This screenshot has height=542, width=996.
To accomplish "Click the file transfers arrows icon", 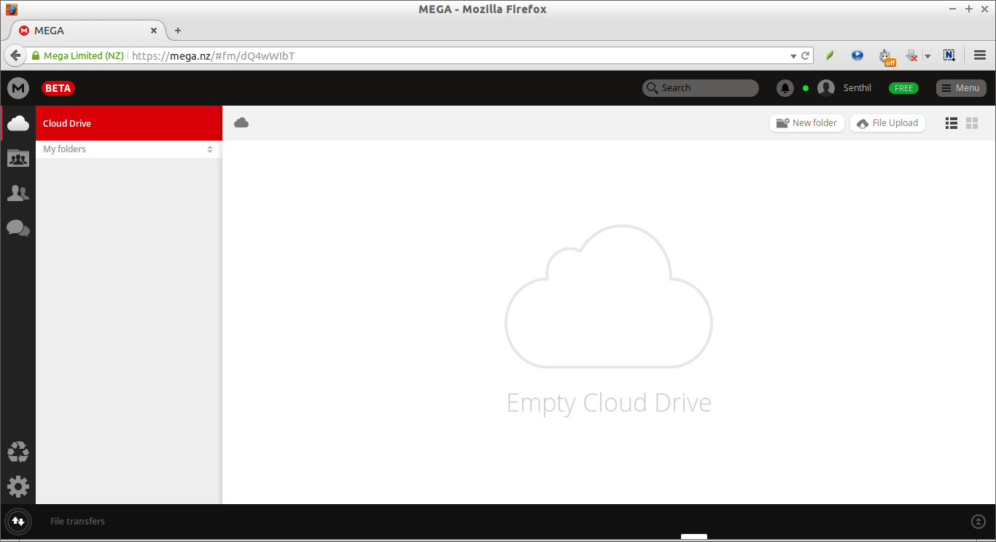I will [18, 521].
